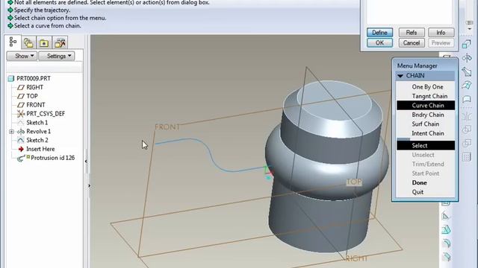Select the Extrude tool icon
The width and height of the screenshot is (478, 268).
(466, 45)
